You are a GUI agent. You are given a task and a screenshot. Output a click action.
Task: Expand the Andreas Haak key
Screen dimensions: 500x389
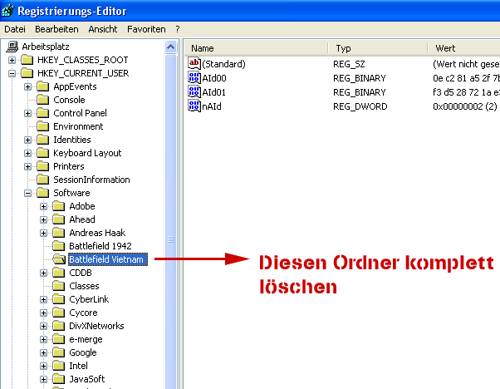tap(44, 233)
